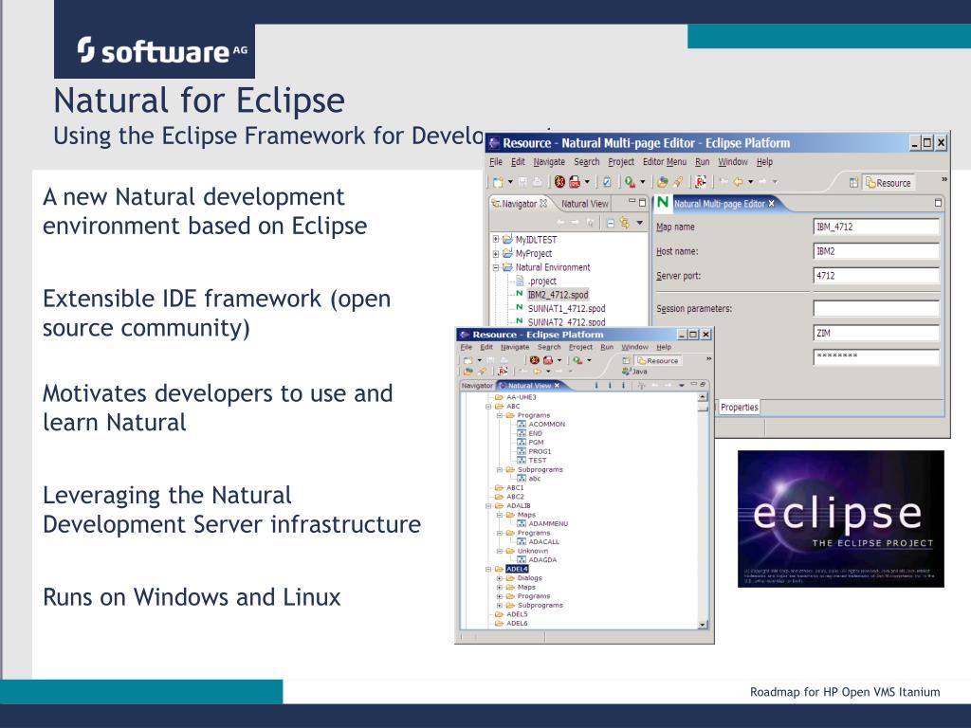Click New wizard icon in Natural Multi-page Editor toolbar
This screenshot has width=971, height=728.
click(x=499, y=182)
